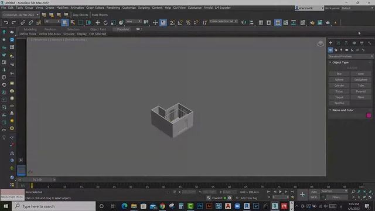Open the Arnold menu
This screenshot has width=375, height=211.
[x=208, y=8]
